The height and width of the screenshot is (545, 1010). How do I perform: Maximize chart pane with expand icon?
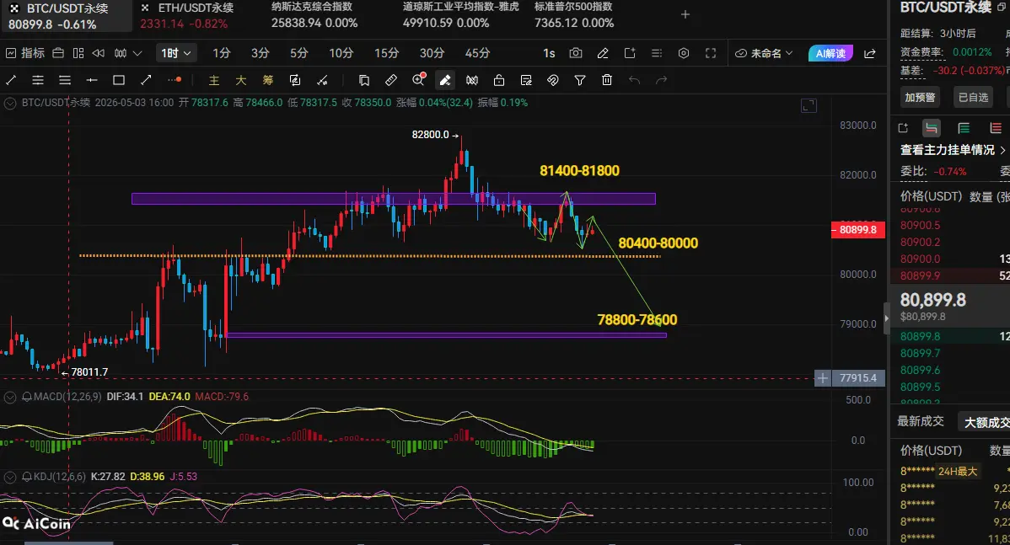(x=809, y=105)
